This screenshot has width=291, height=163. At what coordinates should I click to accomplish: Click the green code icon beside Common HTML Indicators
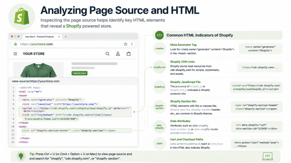click(x=159, y=35)
